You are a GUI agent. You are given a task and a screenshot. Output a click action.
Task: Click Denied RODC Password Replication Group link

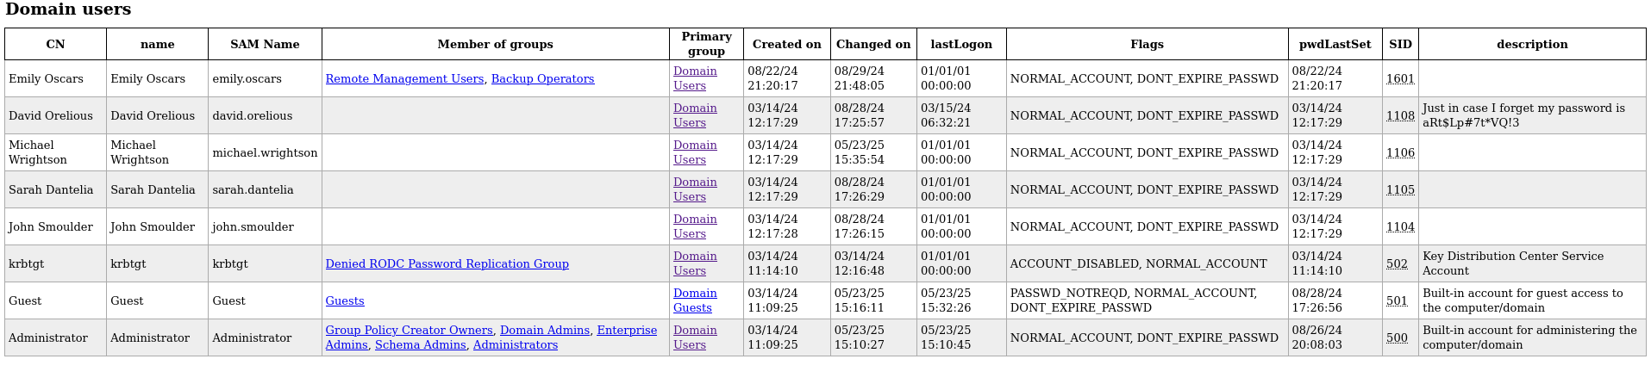[x=447, y=264]
